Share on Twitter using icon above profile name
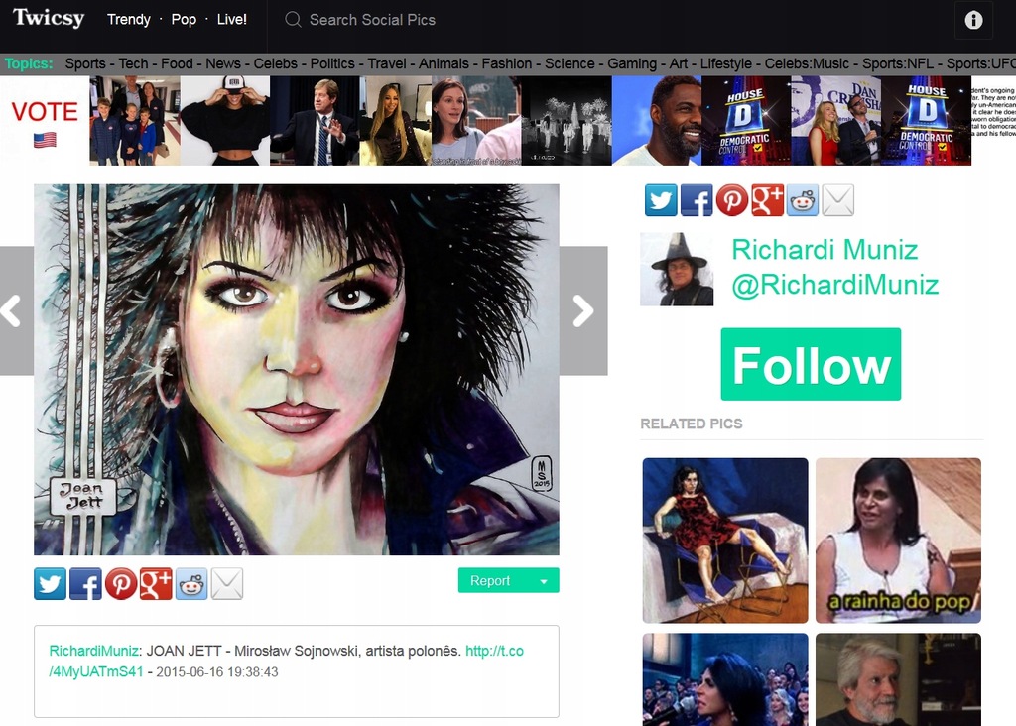 click(x=660, y=200)
